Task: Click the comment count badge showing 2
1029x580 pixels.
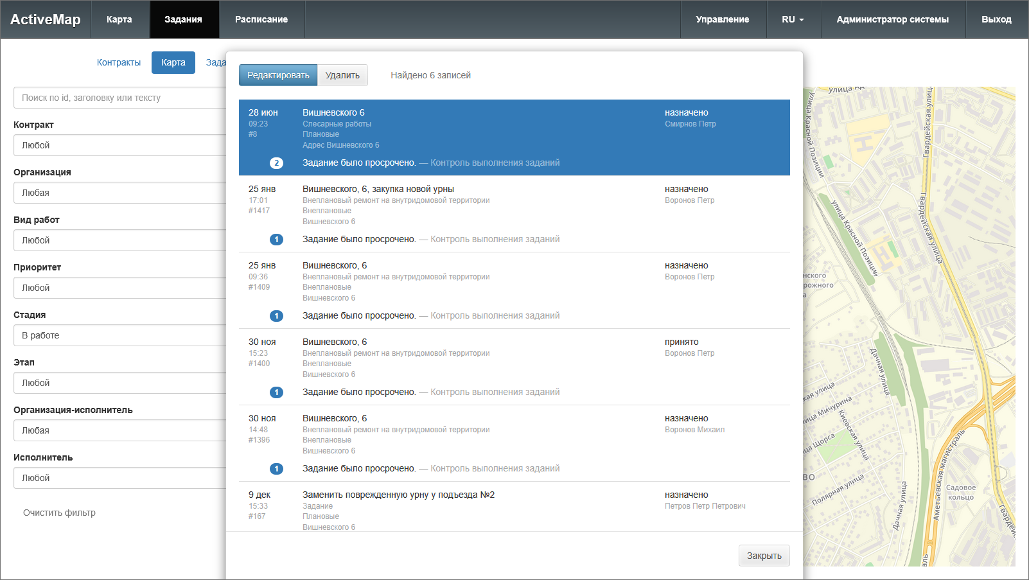Action: click(276, 163)
